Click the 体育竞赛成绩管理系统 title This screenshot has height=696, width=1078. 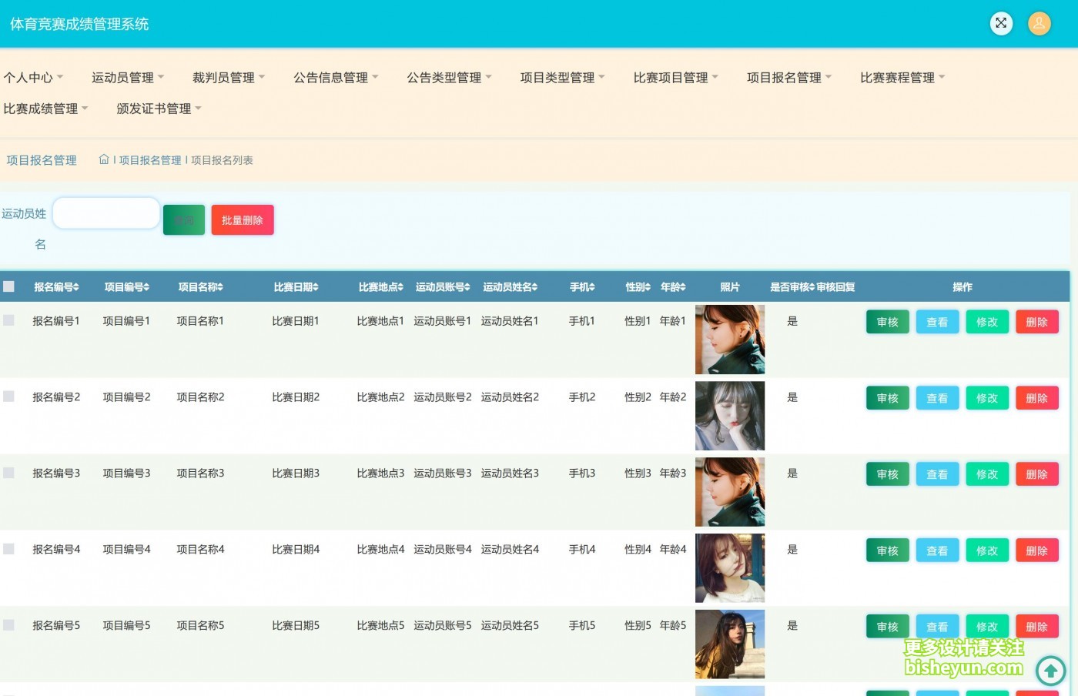pos(79,24)
